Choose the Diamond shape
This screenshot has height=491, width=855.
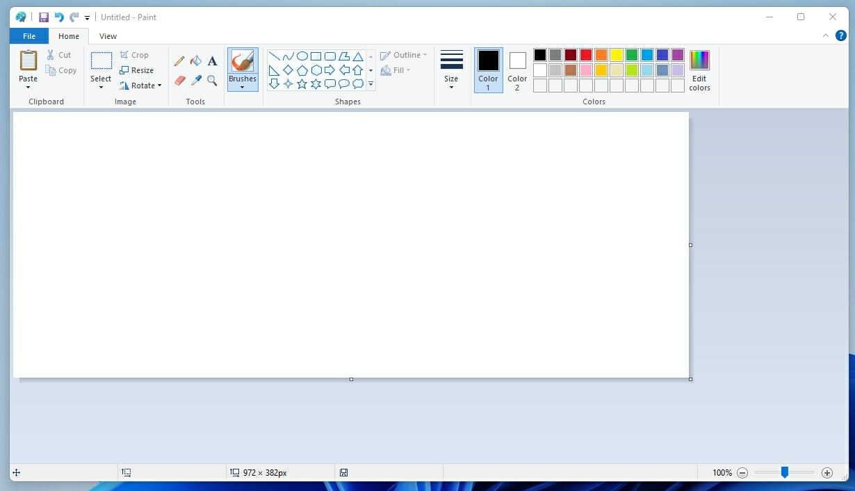coord(288,70)
